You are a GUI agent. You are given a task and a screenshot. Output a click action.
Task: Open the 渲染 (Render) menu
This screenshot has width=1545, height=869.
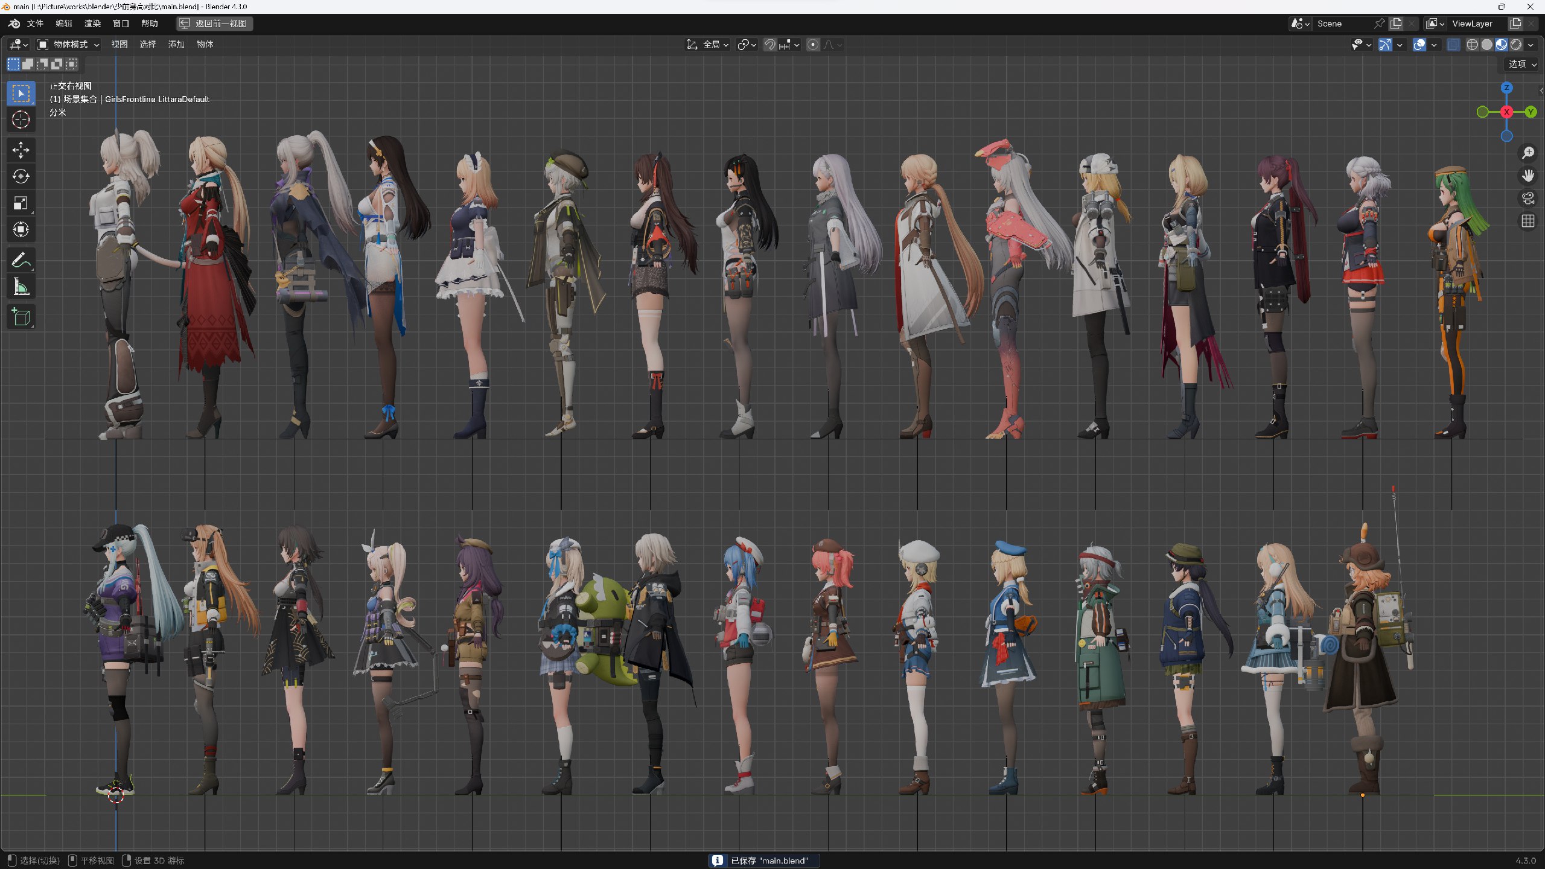(x=92, y=24)
